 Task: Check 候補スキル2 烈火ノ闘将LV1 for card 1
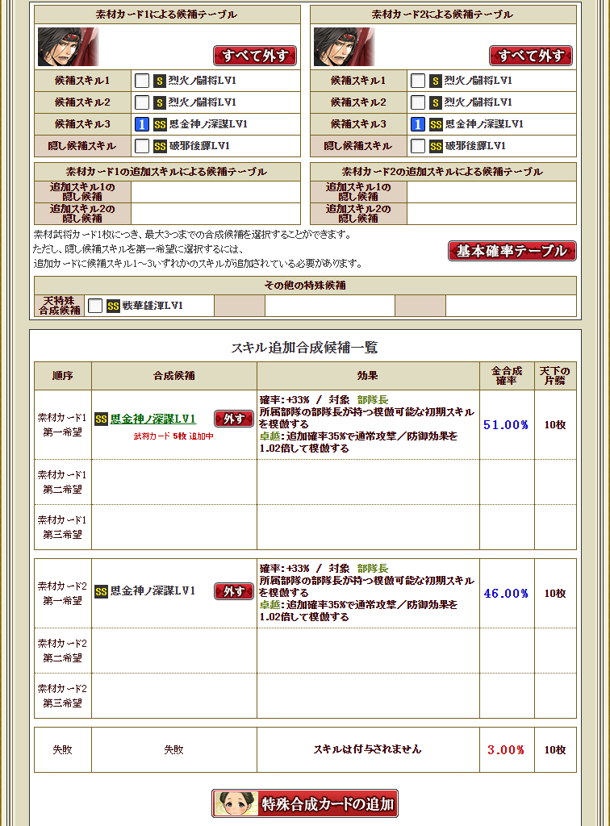click(x=142, y=102)
